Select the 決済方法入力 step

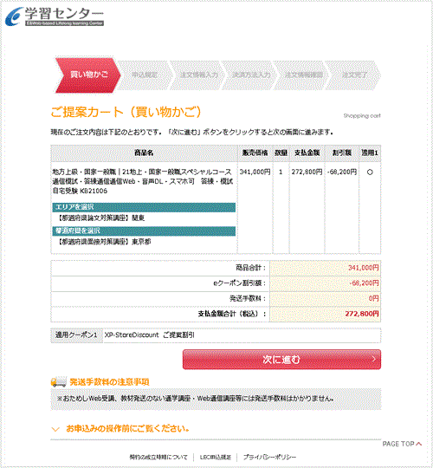pyautogui.click(x=251, y=75)
